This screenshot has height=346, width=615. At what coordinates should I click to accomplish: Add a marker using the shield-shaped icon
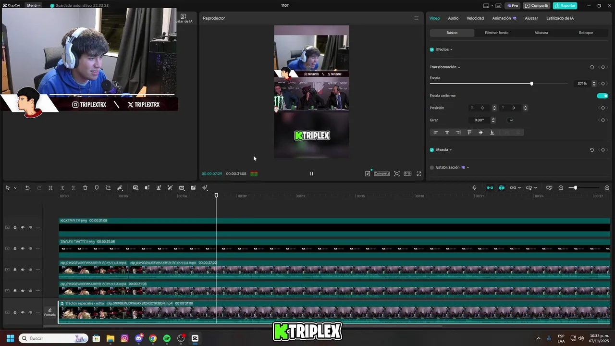click(97, 188)
